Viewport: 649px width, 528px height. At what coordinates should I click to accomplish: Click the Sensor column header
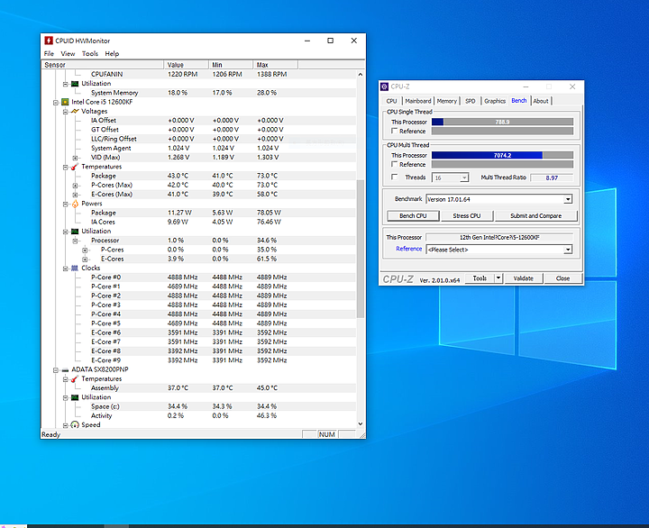pyautogui.click(x=102, y=65)
